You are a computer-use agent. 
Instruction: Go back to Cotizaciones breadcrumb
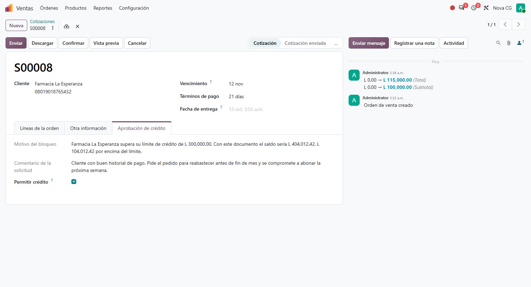point(42,21)
